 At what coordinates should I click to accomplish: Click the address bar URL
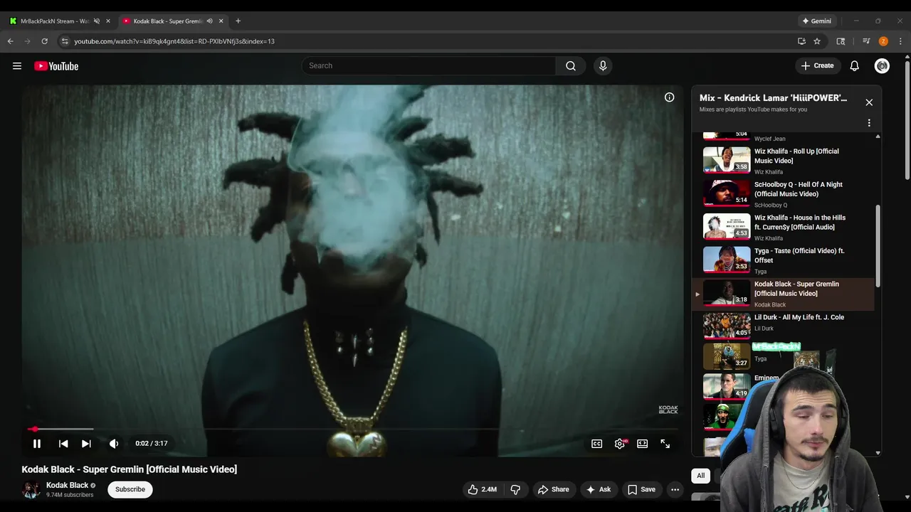tap(174, 41)
